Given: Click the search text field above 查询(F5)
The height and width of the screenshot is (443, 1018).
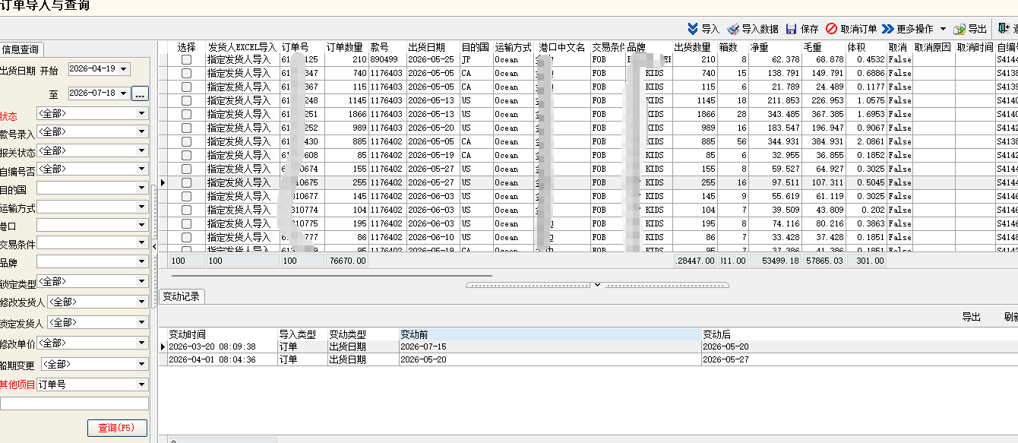Looking at the screenshot, I should (x=74, y=403).
